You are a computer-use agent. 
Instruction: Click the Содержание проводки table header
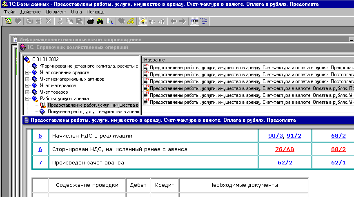tap(87, 185)
